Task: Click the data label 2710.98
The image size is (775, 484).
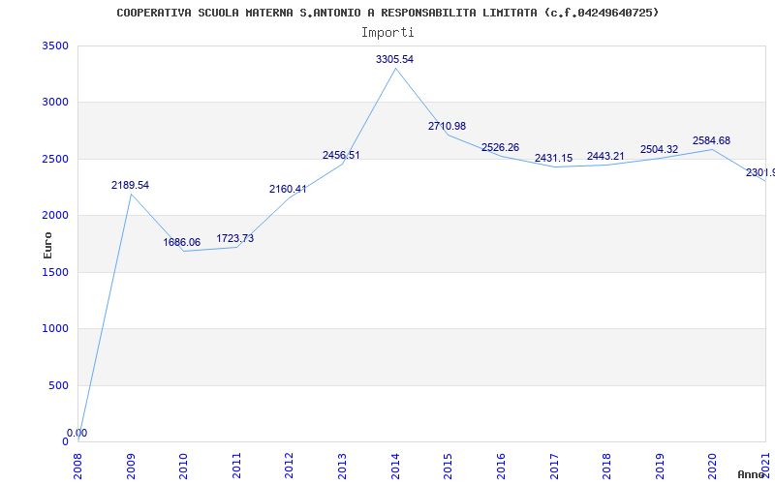Action: coord(447,126)
